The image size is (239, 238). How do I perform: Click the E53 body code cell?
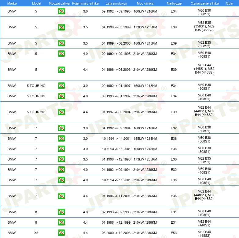coord(174,233)
